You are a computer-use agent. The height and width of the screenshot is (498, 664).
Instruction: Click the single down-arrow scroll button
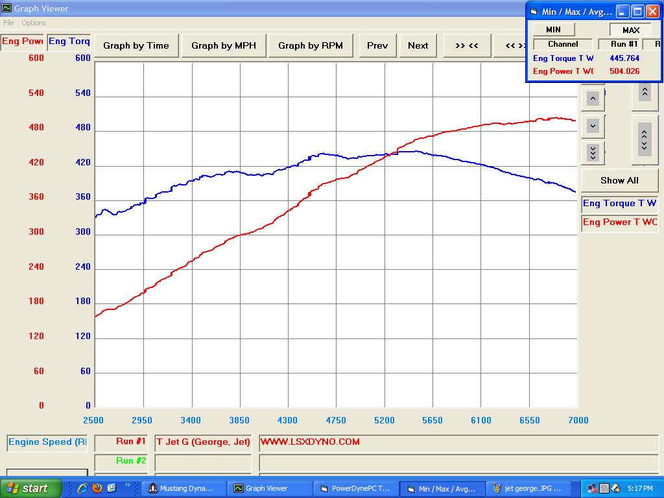coord(593,126)
